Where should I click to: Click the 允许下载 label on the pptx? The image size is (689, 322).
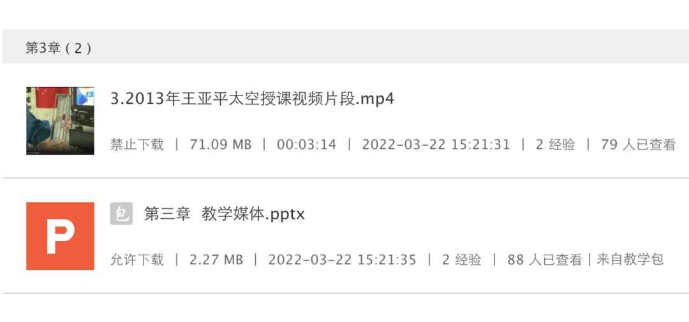(x=137, y=260)
